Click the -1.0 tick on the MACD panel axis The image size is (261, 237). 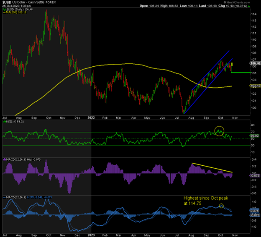(x=253, y=227)
